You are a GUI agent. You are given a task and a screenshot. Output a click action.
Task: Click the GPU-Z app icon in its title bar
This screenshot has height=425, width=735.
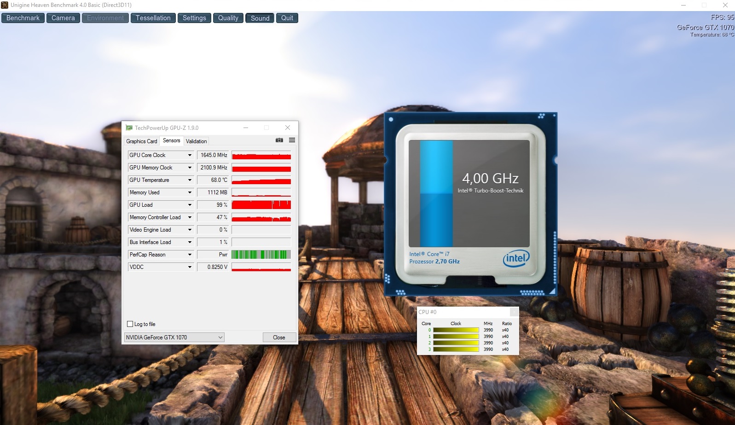tap(129, 128)
